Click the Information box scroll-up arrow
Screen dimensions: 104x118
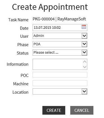coord(84,62)
